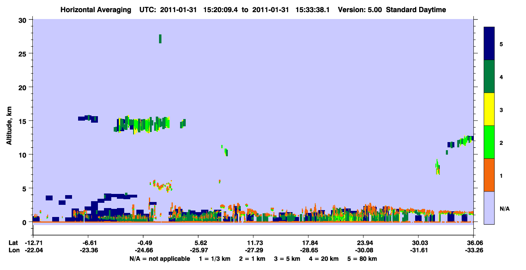Click latitude value -6.61
This screenshot has height=270, width=526.
(88, 243)
